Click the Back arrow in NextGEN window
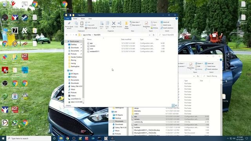The image size is (251, 141). point(67,35)
